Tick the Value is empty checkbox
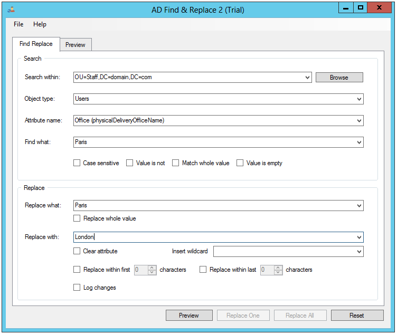The width and height of the screenshot is (397, 334). pyautogui.click(x=240, y=163)
